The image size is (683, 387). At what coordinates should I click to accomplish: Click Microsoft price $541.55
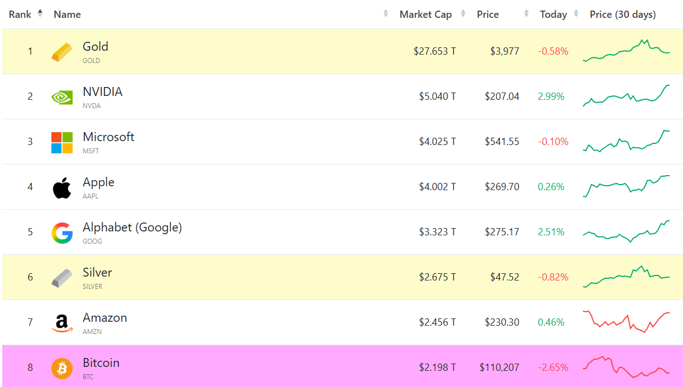(x=502, y=142)
